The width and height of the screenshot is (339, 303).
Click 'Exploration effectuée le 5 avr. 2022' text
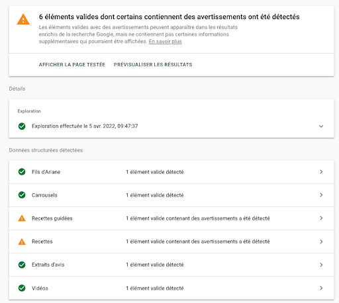(85, 126)
